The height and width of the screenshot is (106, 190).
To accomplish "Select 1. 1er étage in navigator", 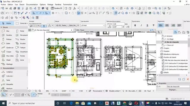I will pyautogui.click(x=169, y=39).
